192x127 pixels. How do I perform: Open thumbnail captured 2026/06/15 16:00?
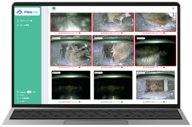(156, 85)
